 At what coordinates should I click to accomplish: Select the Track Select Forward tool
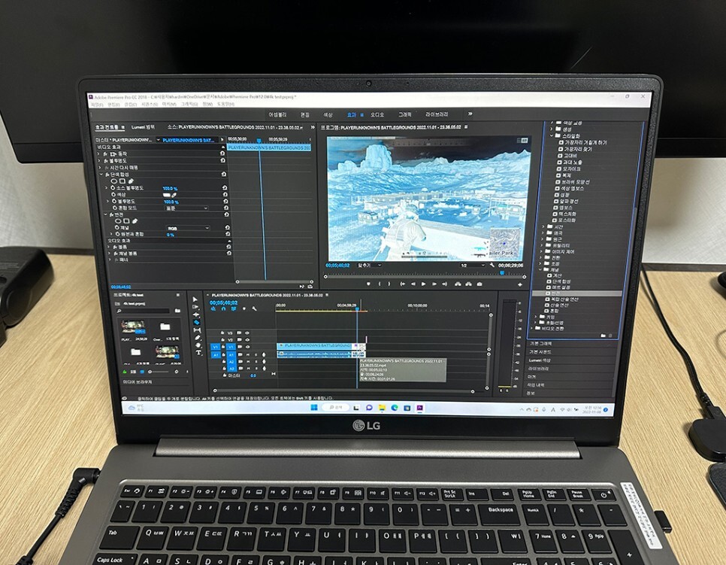click(x=195, y=307)
